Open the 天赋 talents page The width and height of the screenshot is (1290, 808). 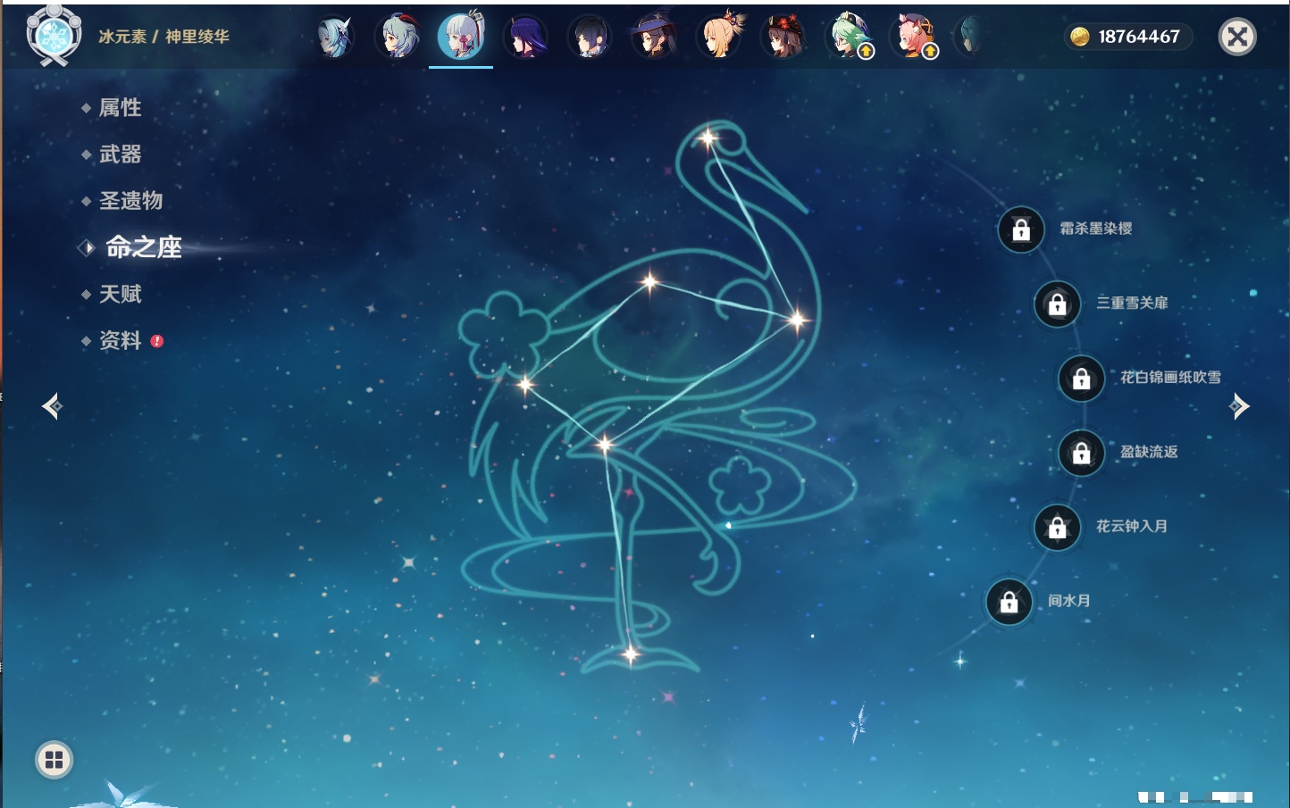pyautogui.click(x=120, y=294)
